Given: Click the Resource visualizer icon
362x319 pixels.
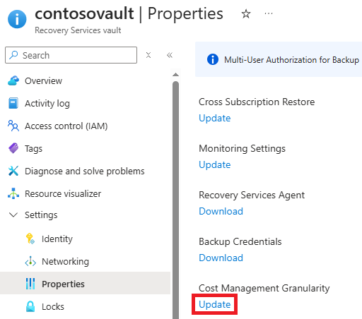Looking at the screenshot, I should click(x=13, y=193).
